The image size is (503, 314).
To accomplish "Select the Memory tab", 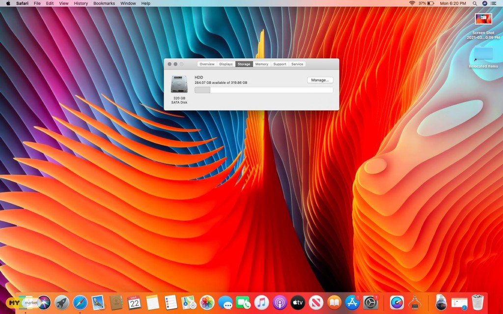I will pos(262,64).
